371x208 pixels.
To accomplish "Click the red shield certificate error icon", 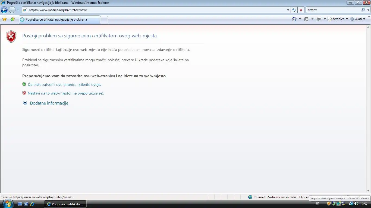I will tap(11, 37).
